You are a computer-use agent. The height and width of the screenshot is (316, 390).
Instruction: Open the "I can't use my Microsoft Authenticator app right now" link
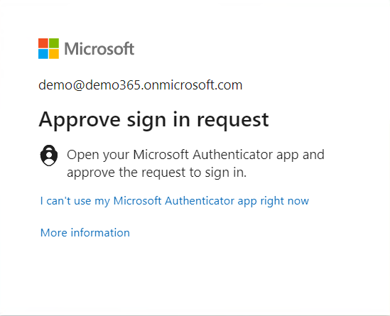point(175,201)
